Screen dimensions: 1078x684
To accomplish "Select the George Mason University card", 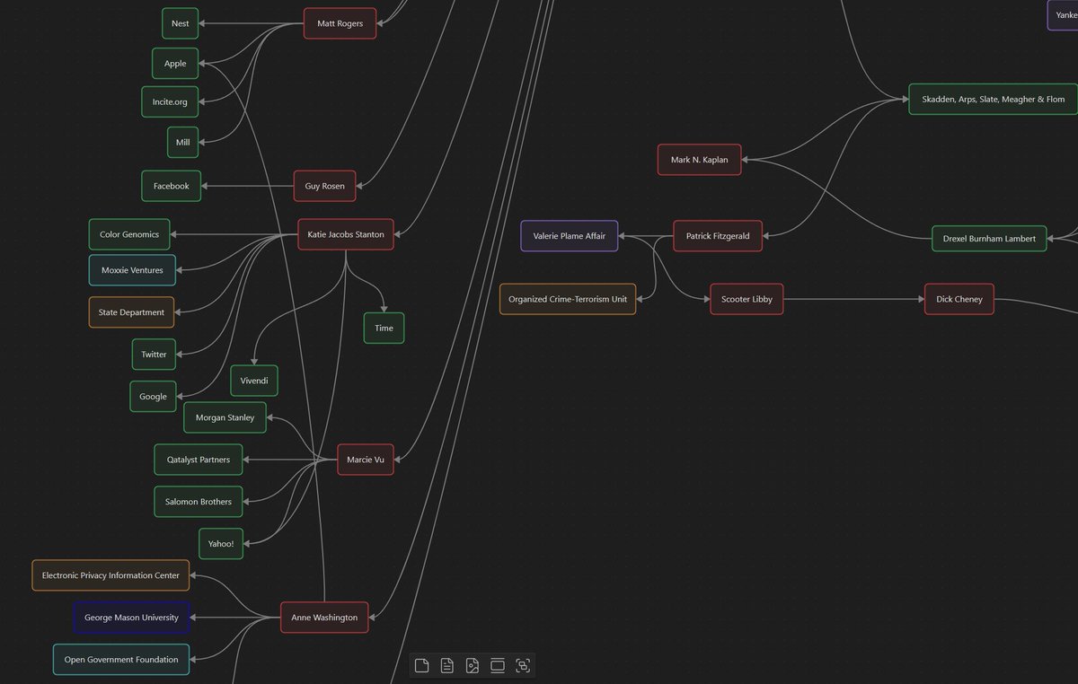I will (x=131, y=618).
